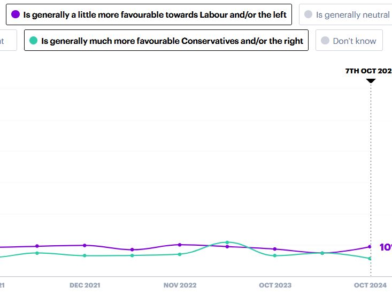392x295 pixels.
Task: Click the grey dot beside "Don't know"
Action: (x=325, y=41)
